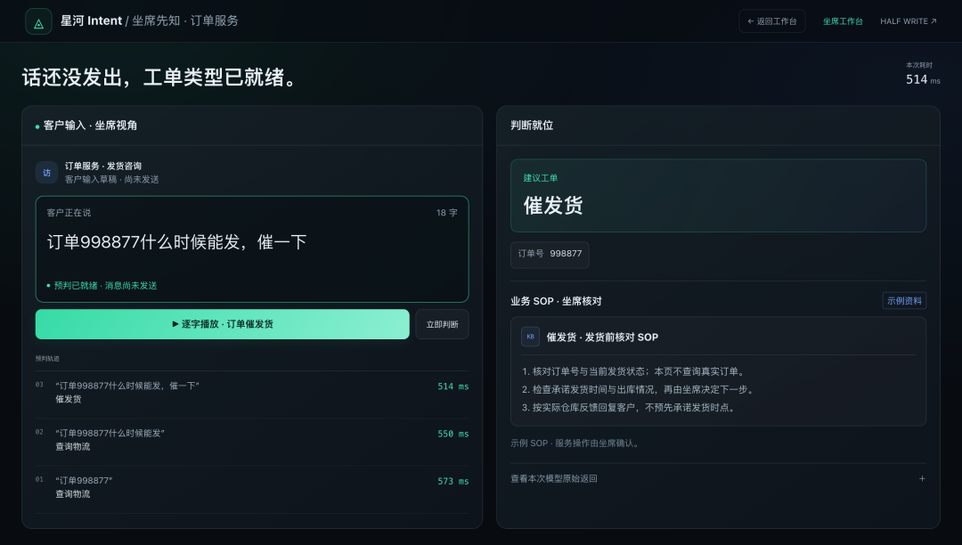Click the 18 字 character count
The width and height of the screenshot is (962, 545).
[x=446, y=213]
